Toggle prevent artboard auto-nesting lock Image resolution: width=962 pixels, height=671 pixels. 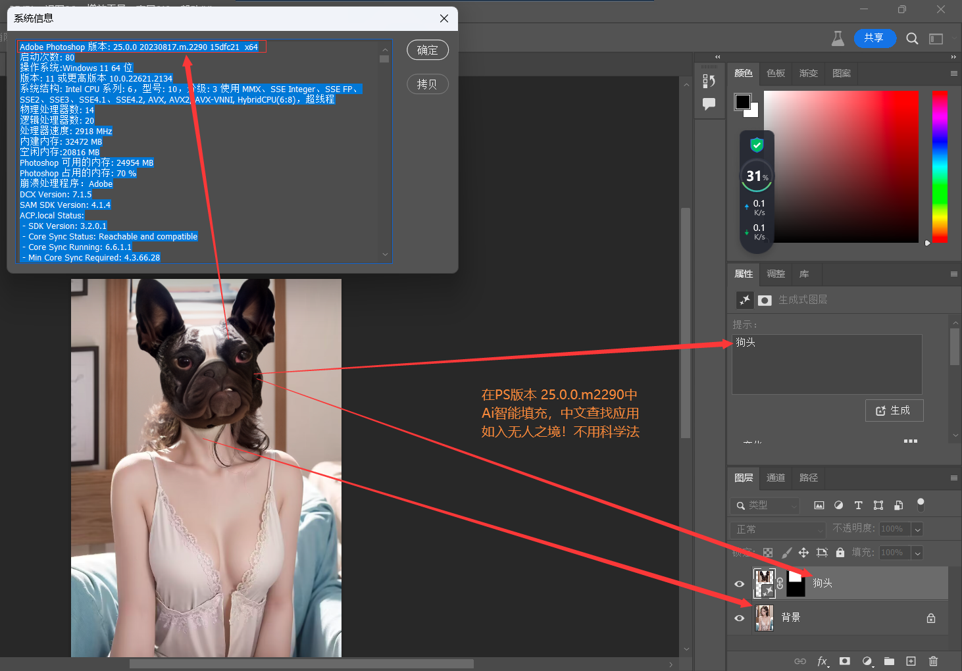pos(822,553)
